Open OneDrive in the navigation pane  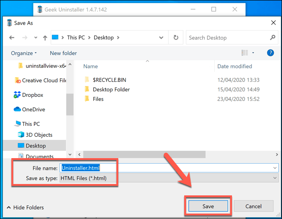[x=29, y=109]
